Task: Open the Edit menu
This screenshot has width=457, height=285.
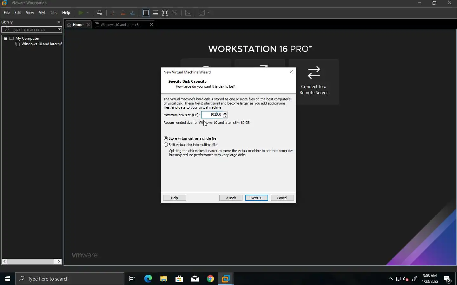Action: (18, 13)
